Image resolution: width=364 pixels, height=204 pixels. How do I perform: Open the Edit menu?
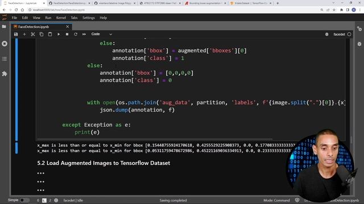tap(25, 18)
